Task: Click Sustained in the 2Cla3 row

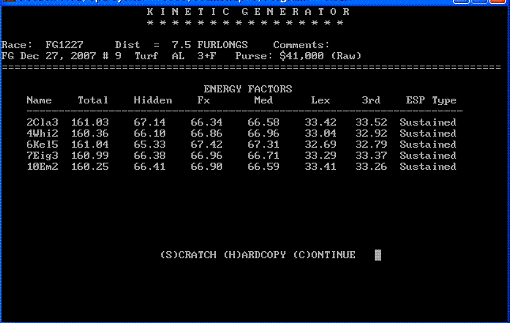Action: pyautogui.click(x=428, y=122)
